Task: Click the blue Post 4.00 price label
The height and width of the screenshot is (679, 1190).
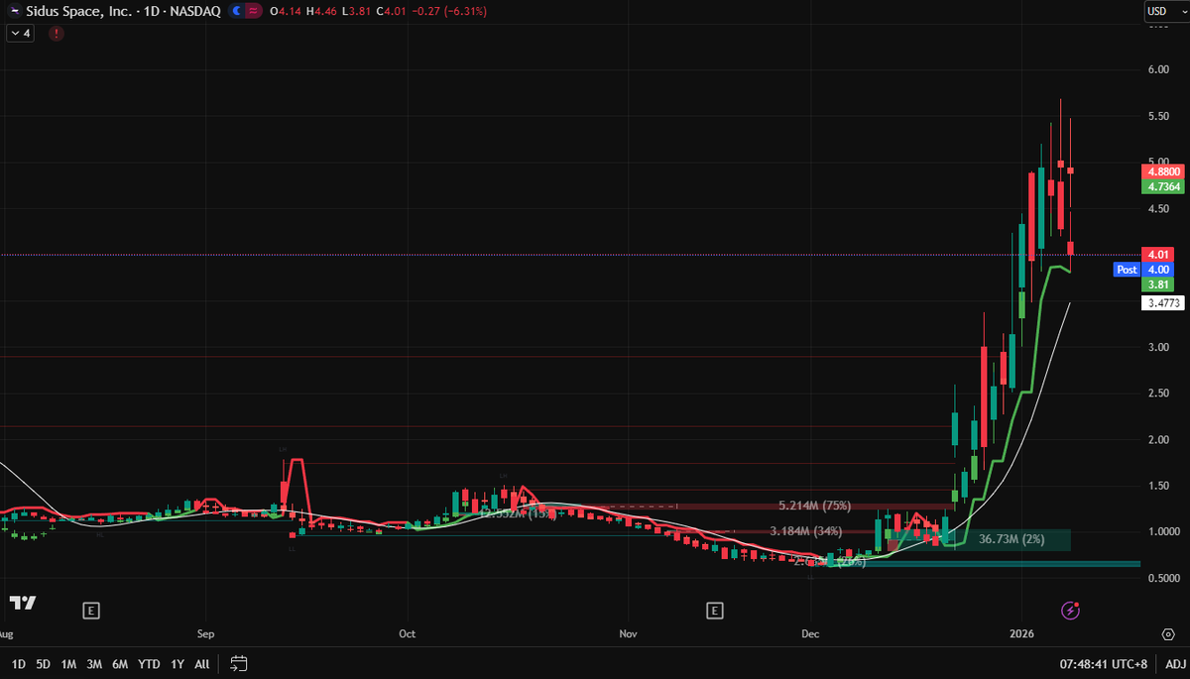Action: point(1143,270)
